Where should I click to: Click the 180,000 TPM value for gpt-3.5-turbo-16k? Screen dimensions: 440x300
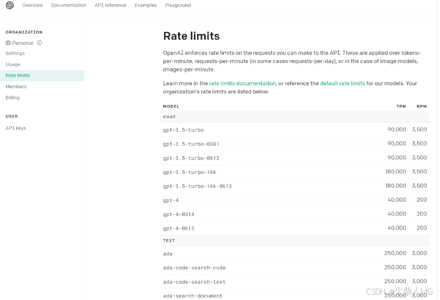coord(396,171)
